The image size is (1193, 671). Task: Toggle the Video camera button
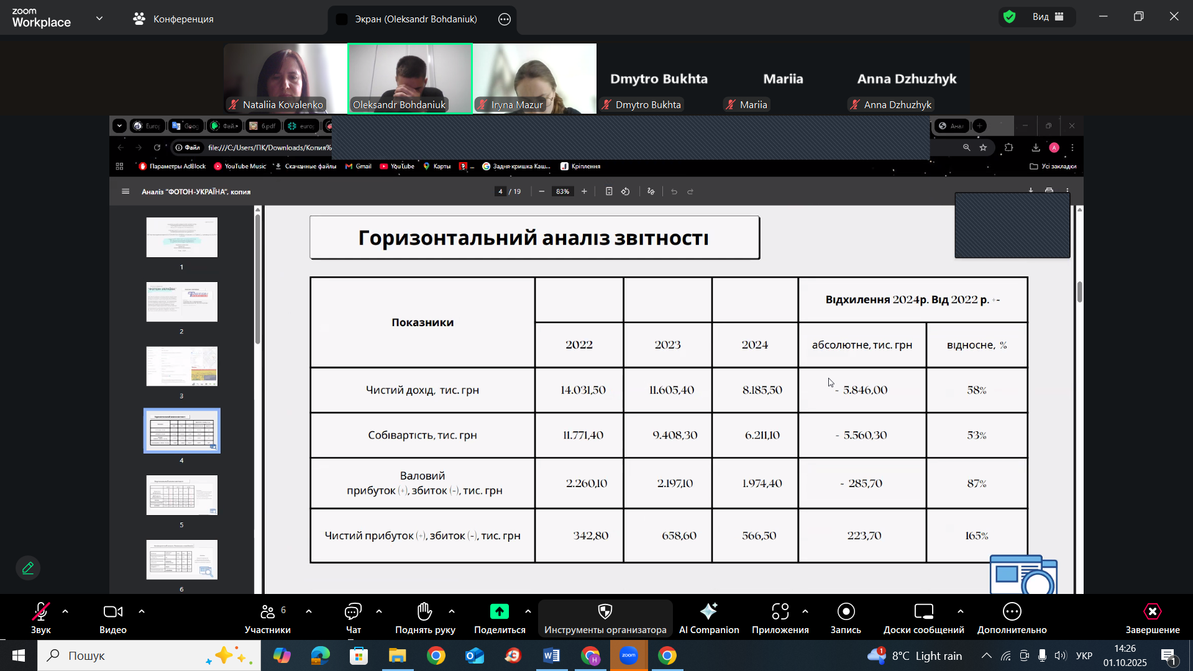[x=112, y=612]
